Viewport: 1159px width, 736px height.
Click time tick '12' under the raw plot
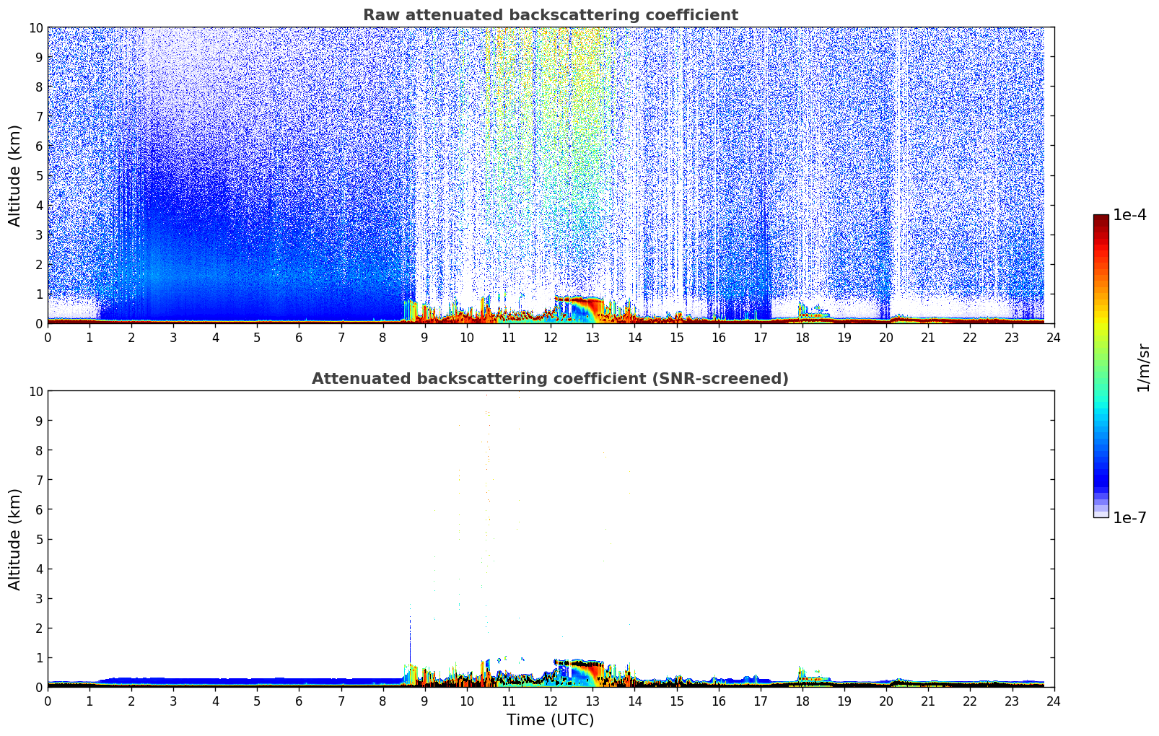[x=551, y=338]
